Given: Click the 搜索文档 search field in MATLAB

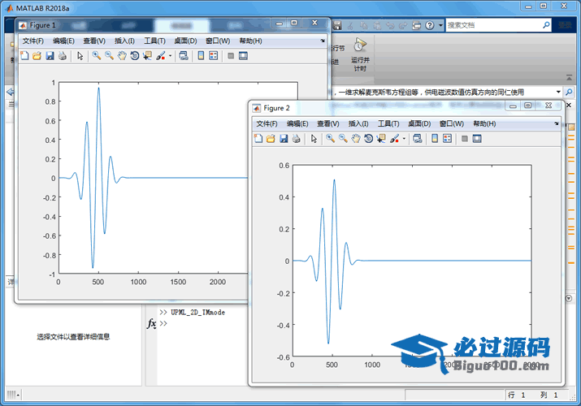Looking at the screenshot, I should tap(493, 25).
